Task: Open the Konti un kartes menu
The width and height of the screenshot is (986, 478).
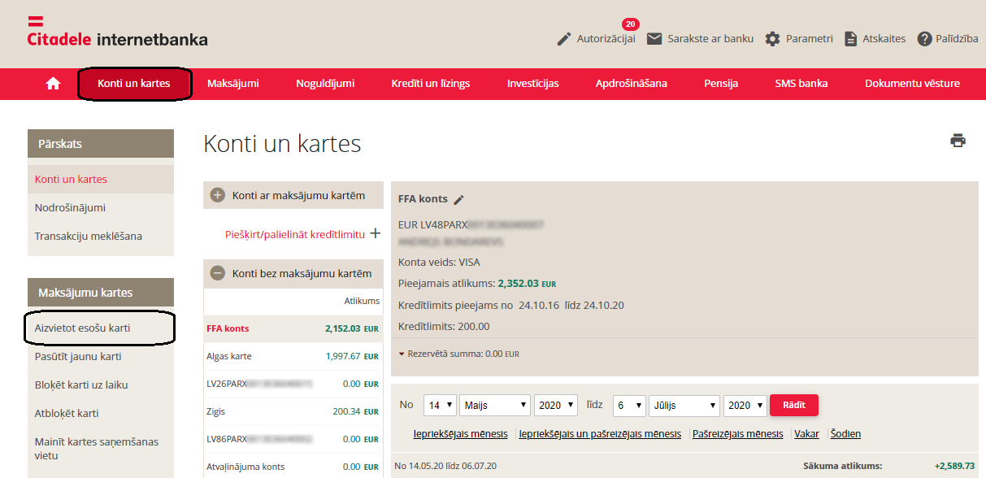Action: (x=134, y=84)
